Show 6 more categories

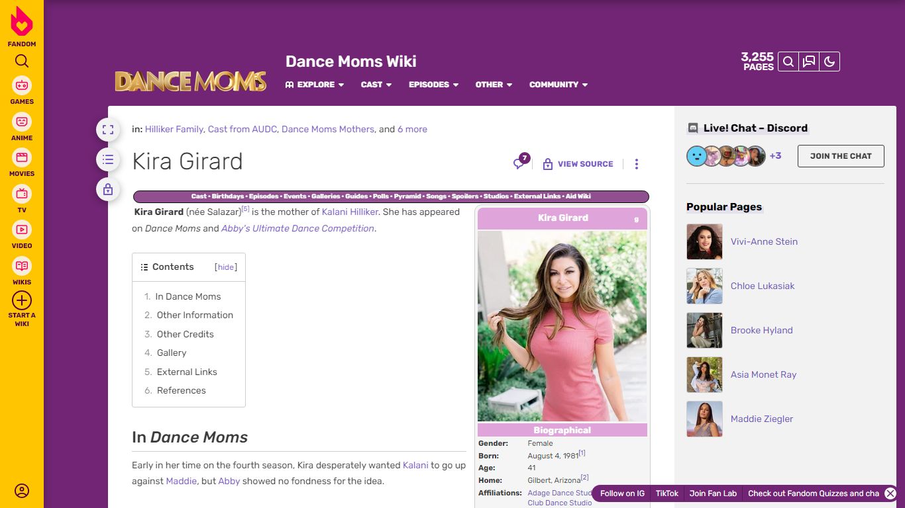(412, 130)
